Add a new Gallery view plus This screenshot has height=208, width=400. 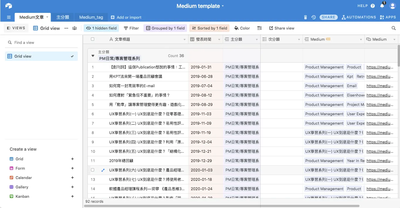pos(72,187)
